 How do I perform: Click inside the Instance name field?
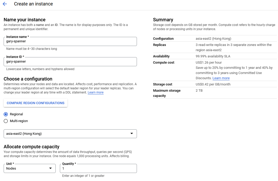70,41
